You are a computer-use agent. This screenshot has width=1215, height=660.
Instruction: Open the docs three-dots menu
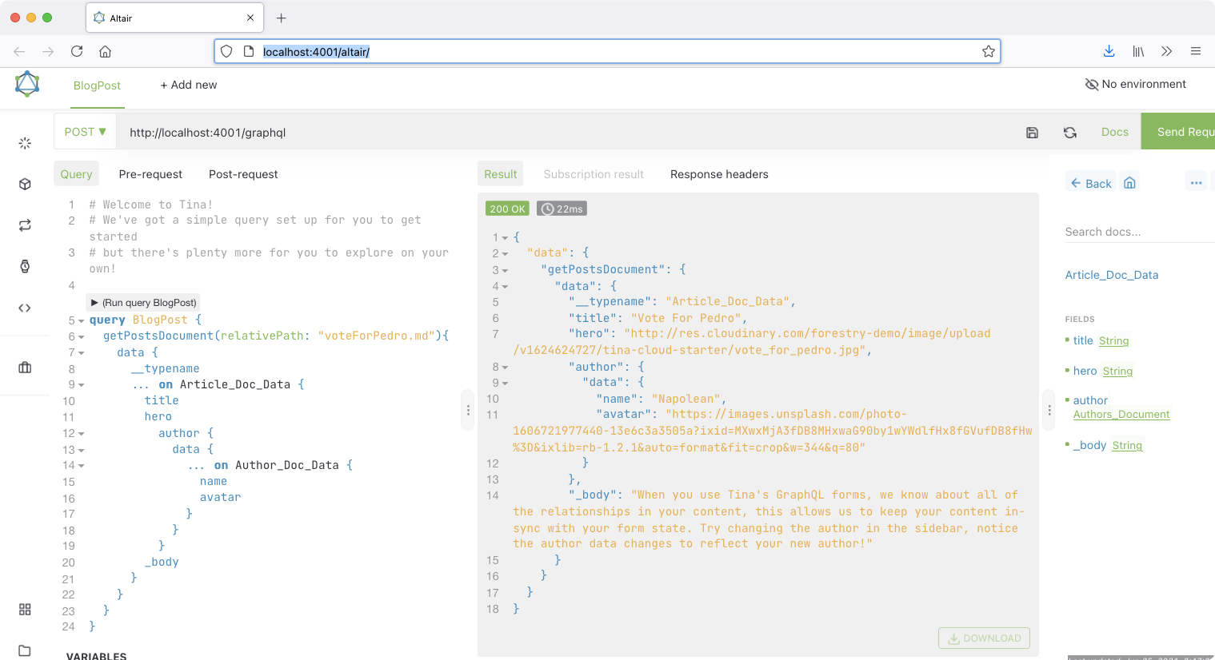[1197, 183]
